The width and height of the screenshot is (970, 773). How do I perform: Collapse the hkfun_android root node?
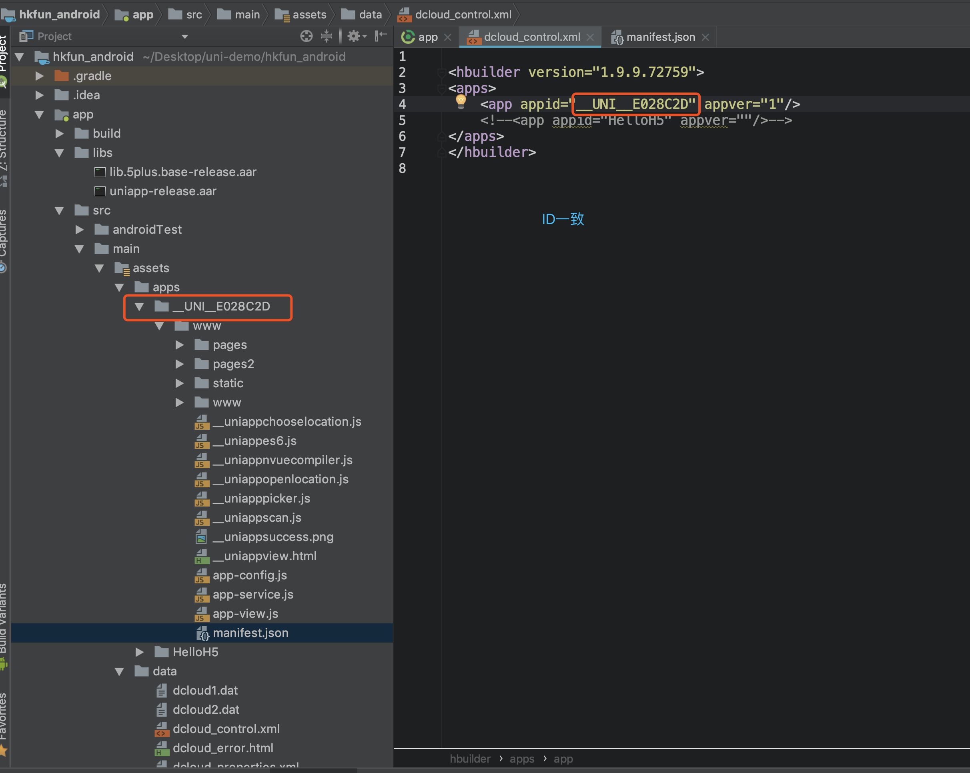pos(19,57)
